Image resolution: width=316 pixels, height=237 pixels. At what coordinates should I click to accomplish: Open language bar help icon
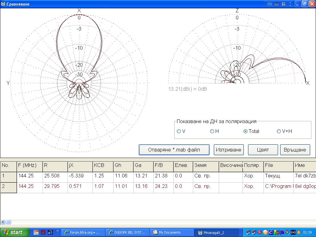click(283, 4)
